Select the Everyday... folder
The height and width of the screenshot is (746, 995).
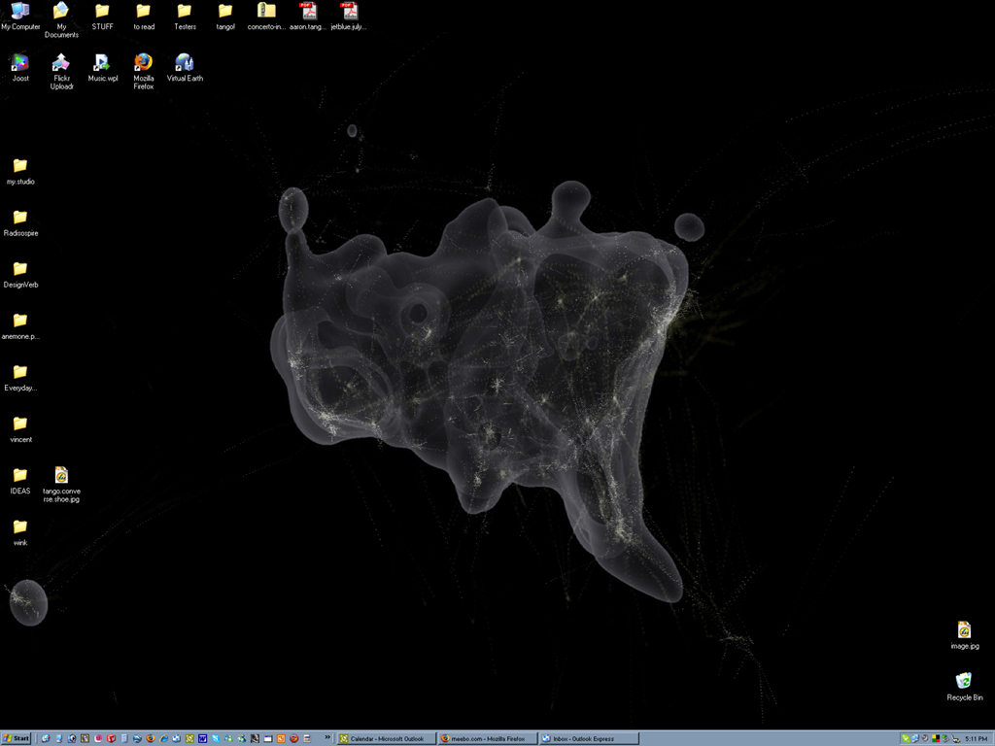20,378
